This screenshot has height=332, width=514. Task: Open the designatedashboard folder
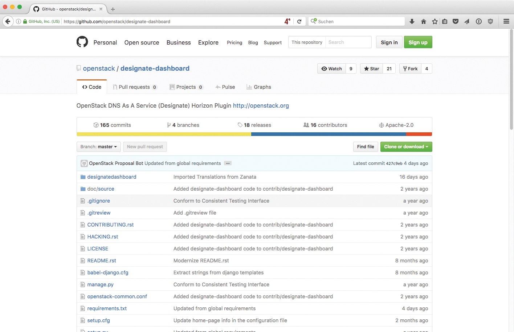coord(112,177)
